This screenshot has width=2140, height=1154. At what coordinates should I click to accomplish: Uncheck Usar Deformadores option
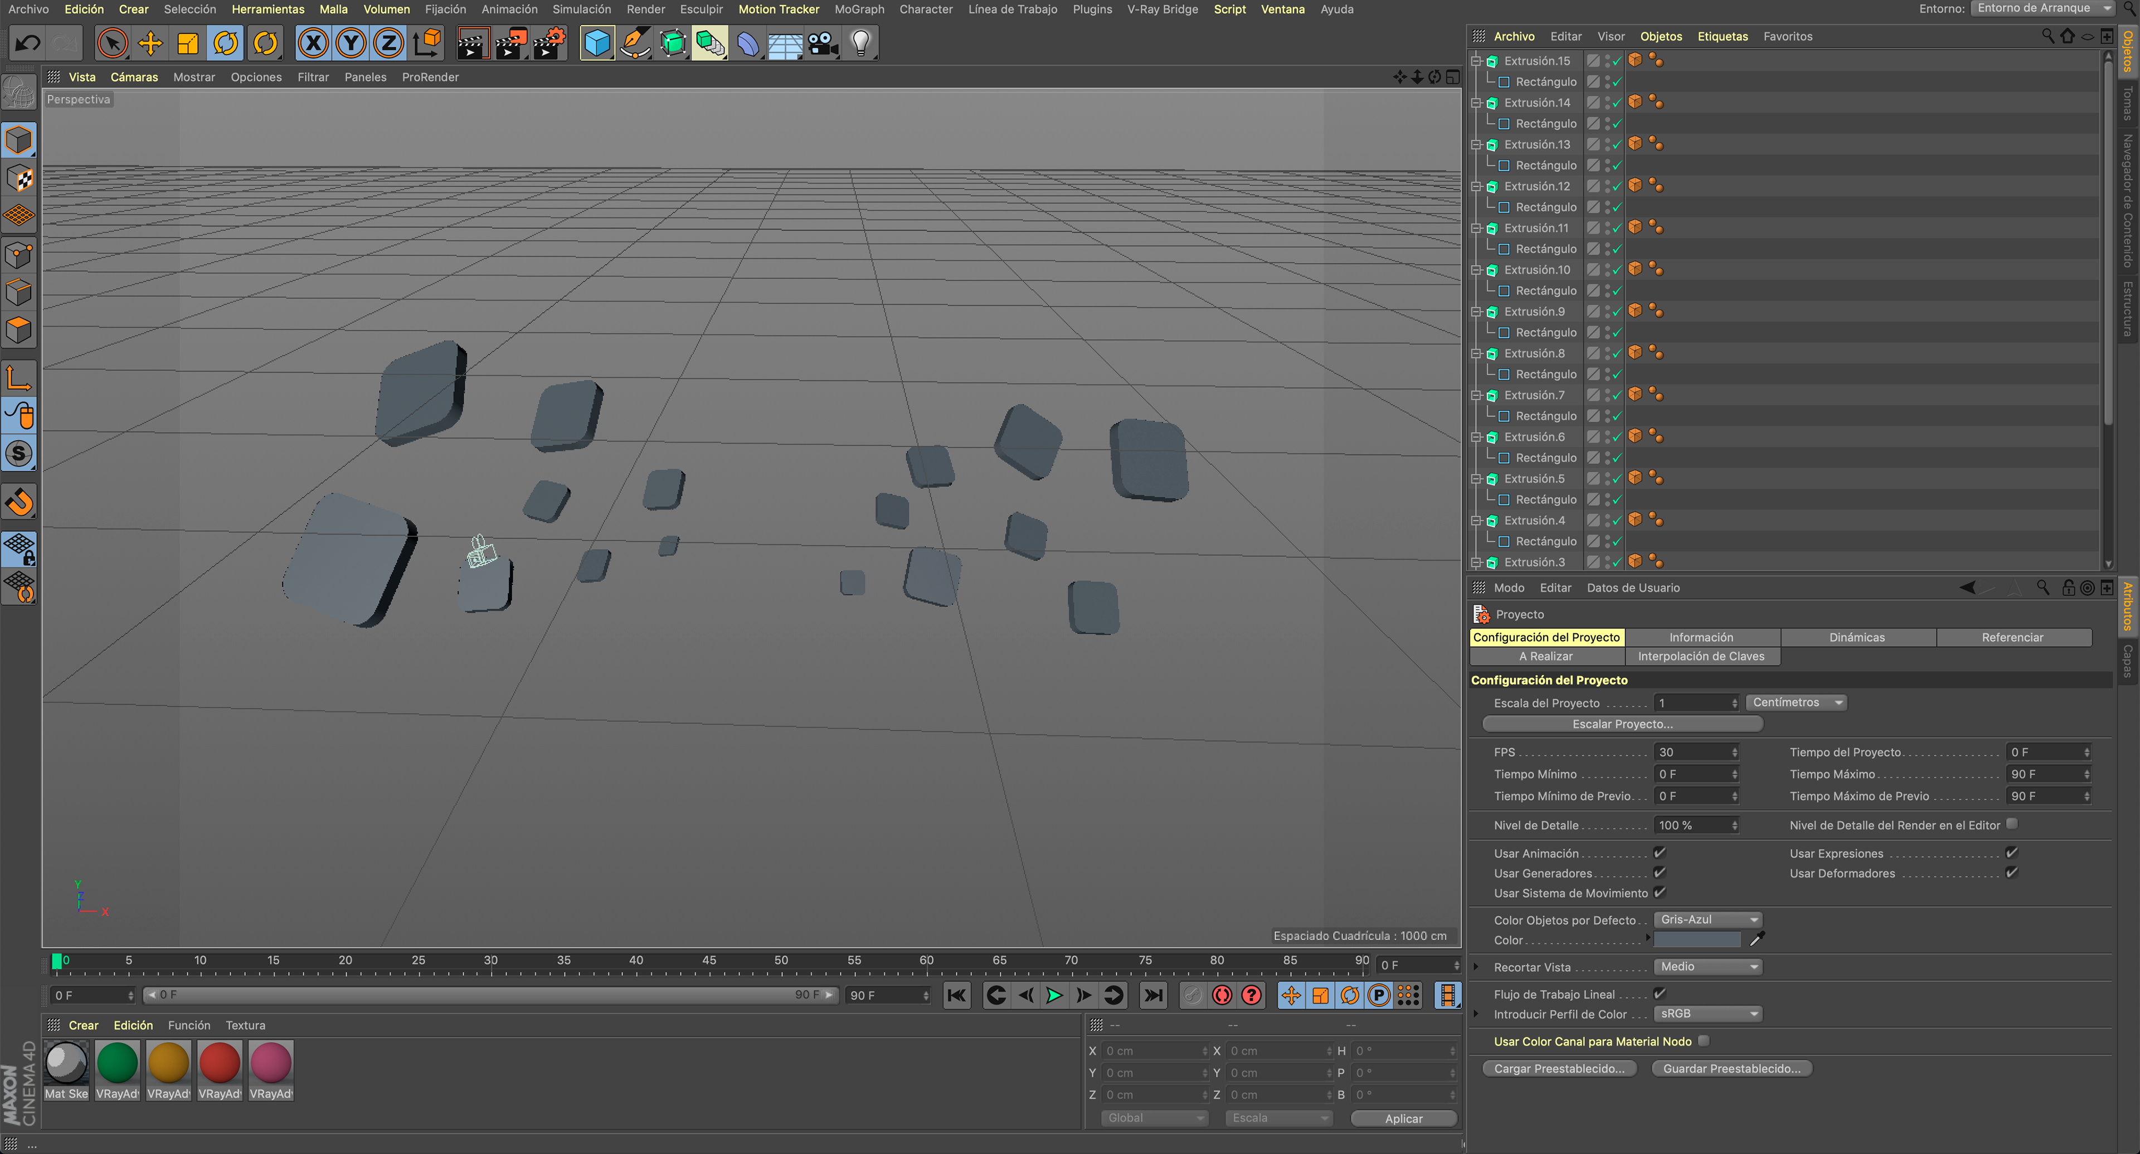point(2011,873)
